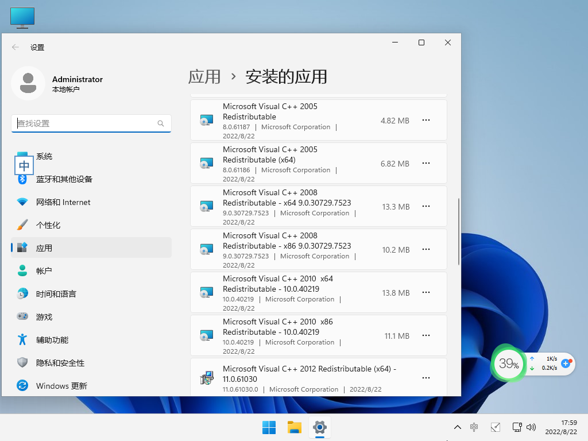Image resolution: width=588 pixels, height=441 pixels.
Task: Open File Explorer from the taskbar
Action: tap(294, 427)
